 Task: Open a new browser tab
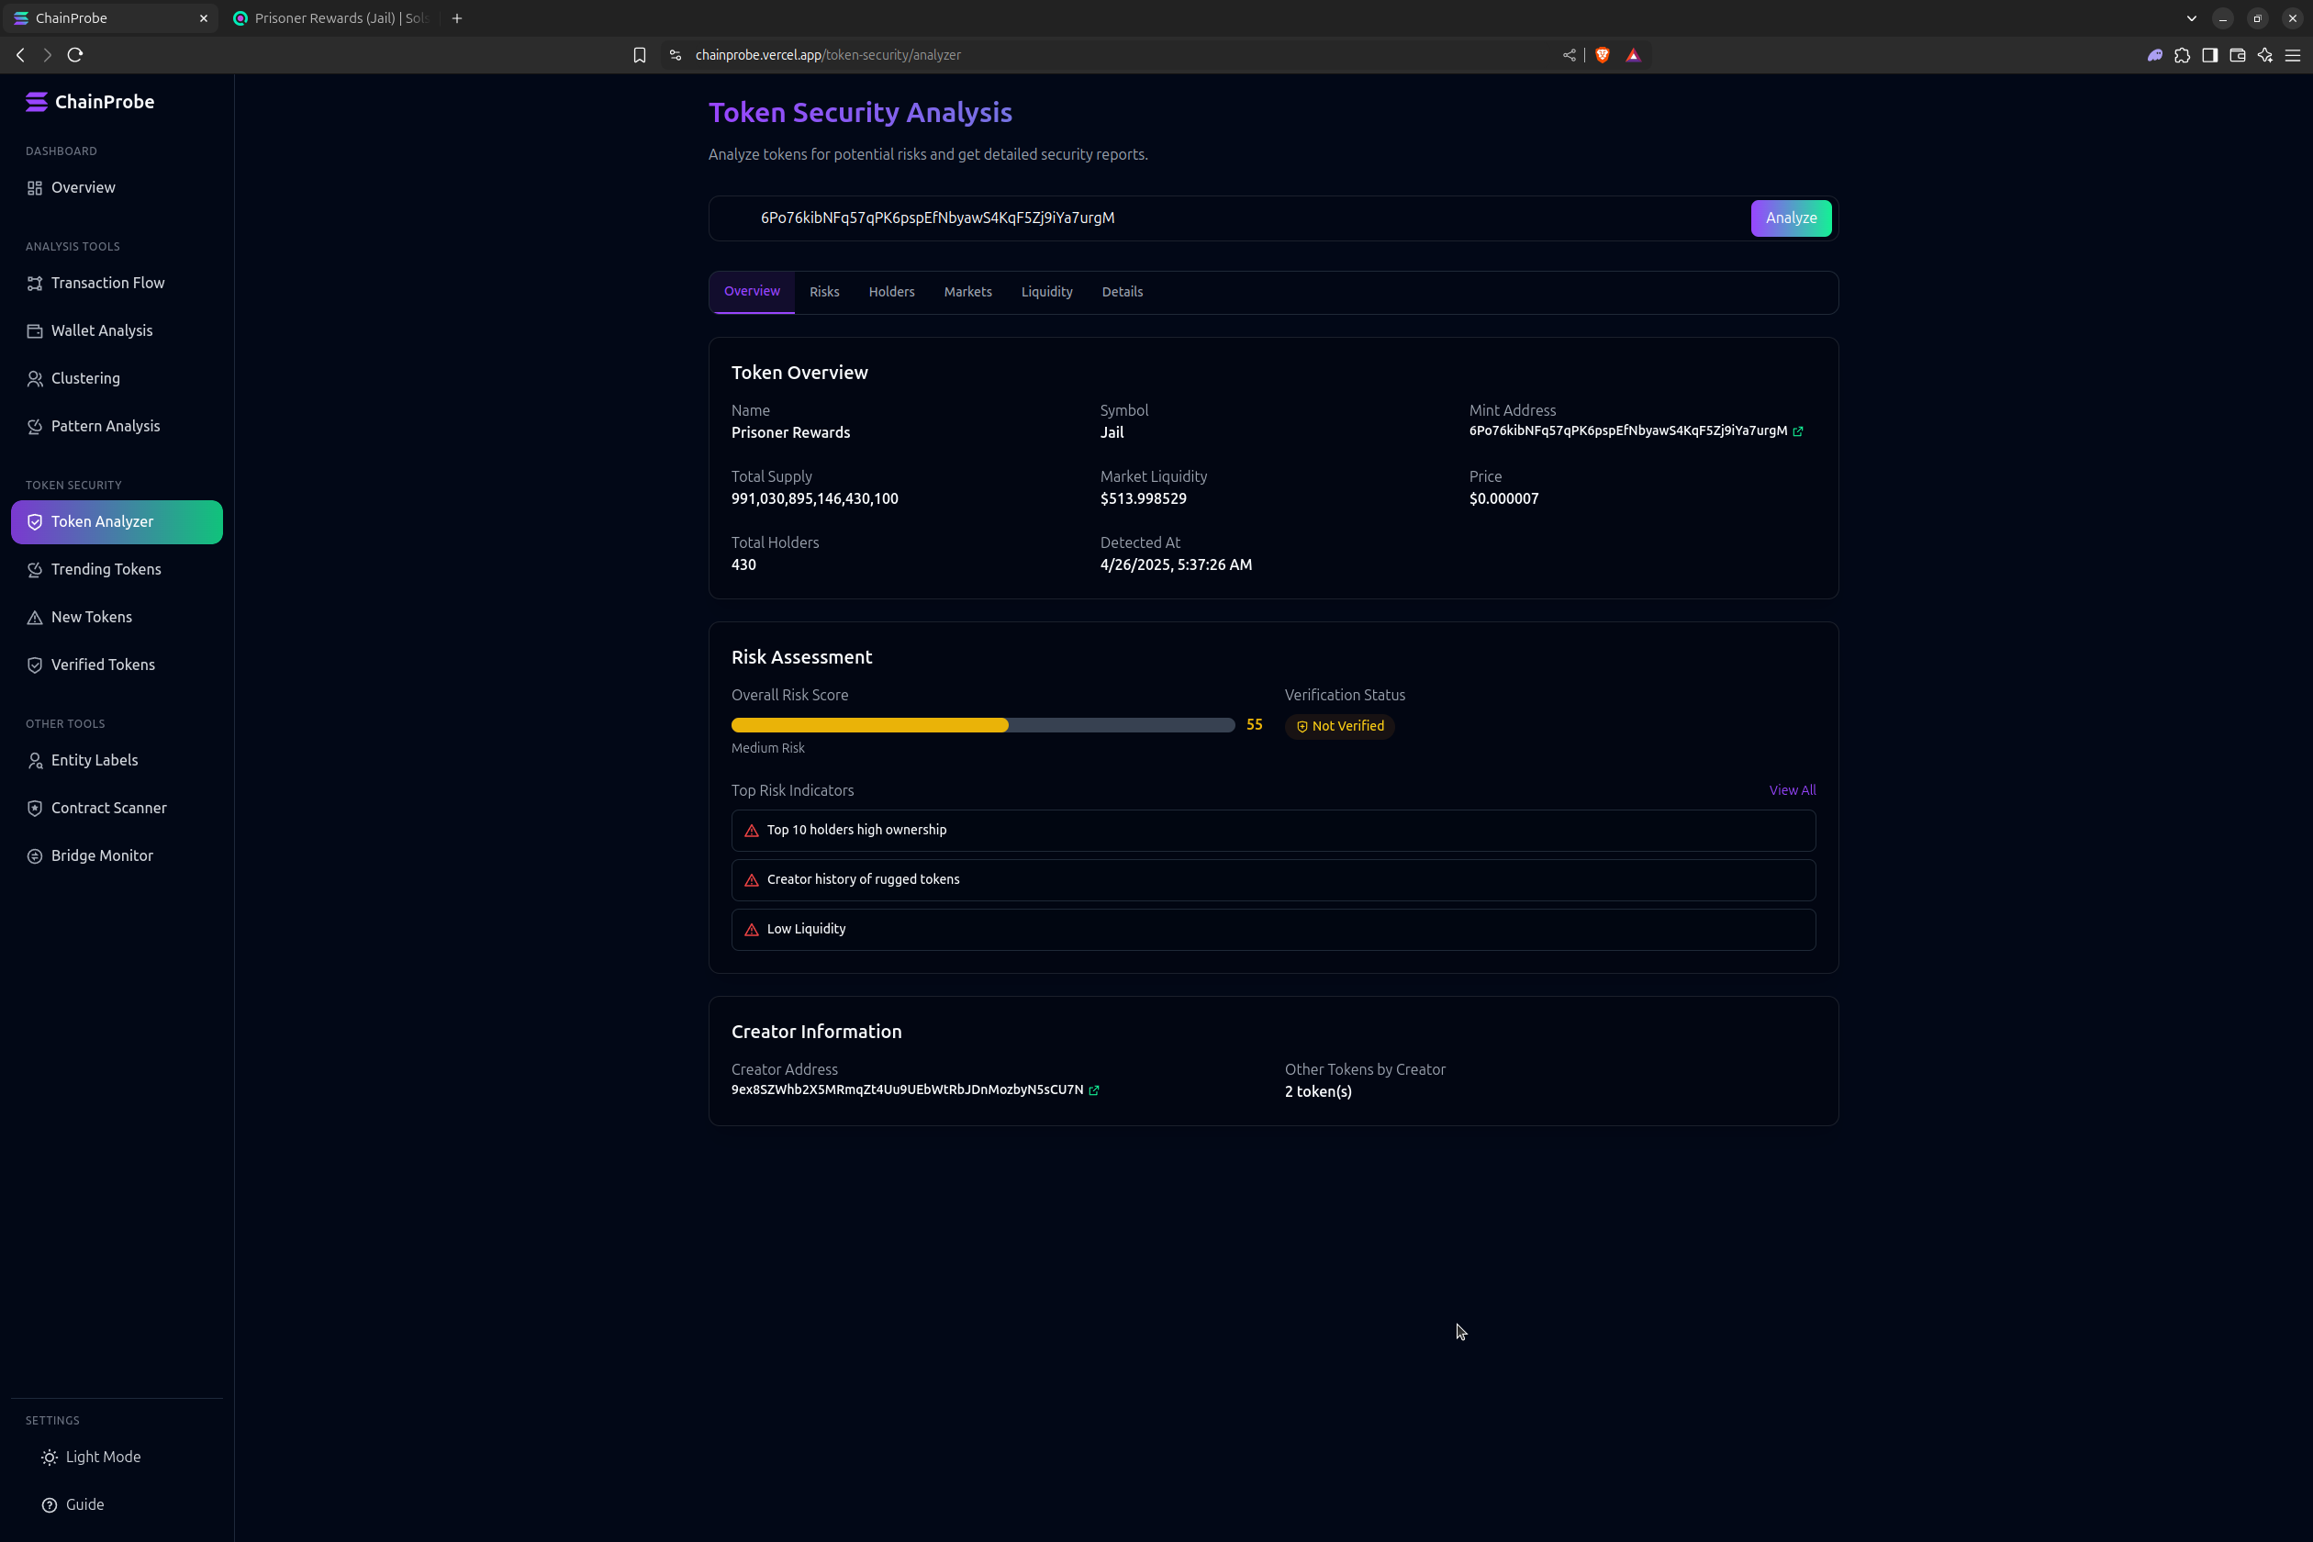pyautogui.click(x=457, y=18)
